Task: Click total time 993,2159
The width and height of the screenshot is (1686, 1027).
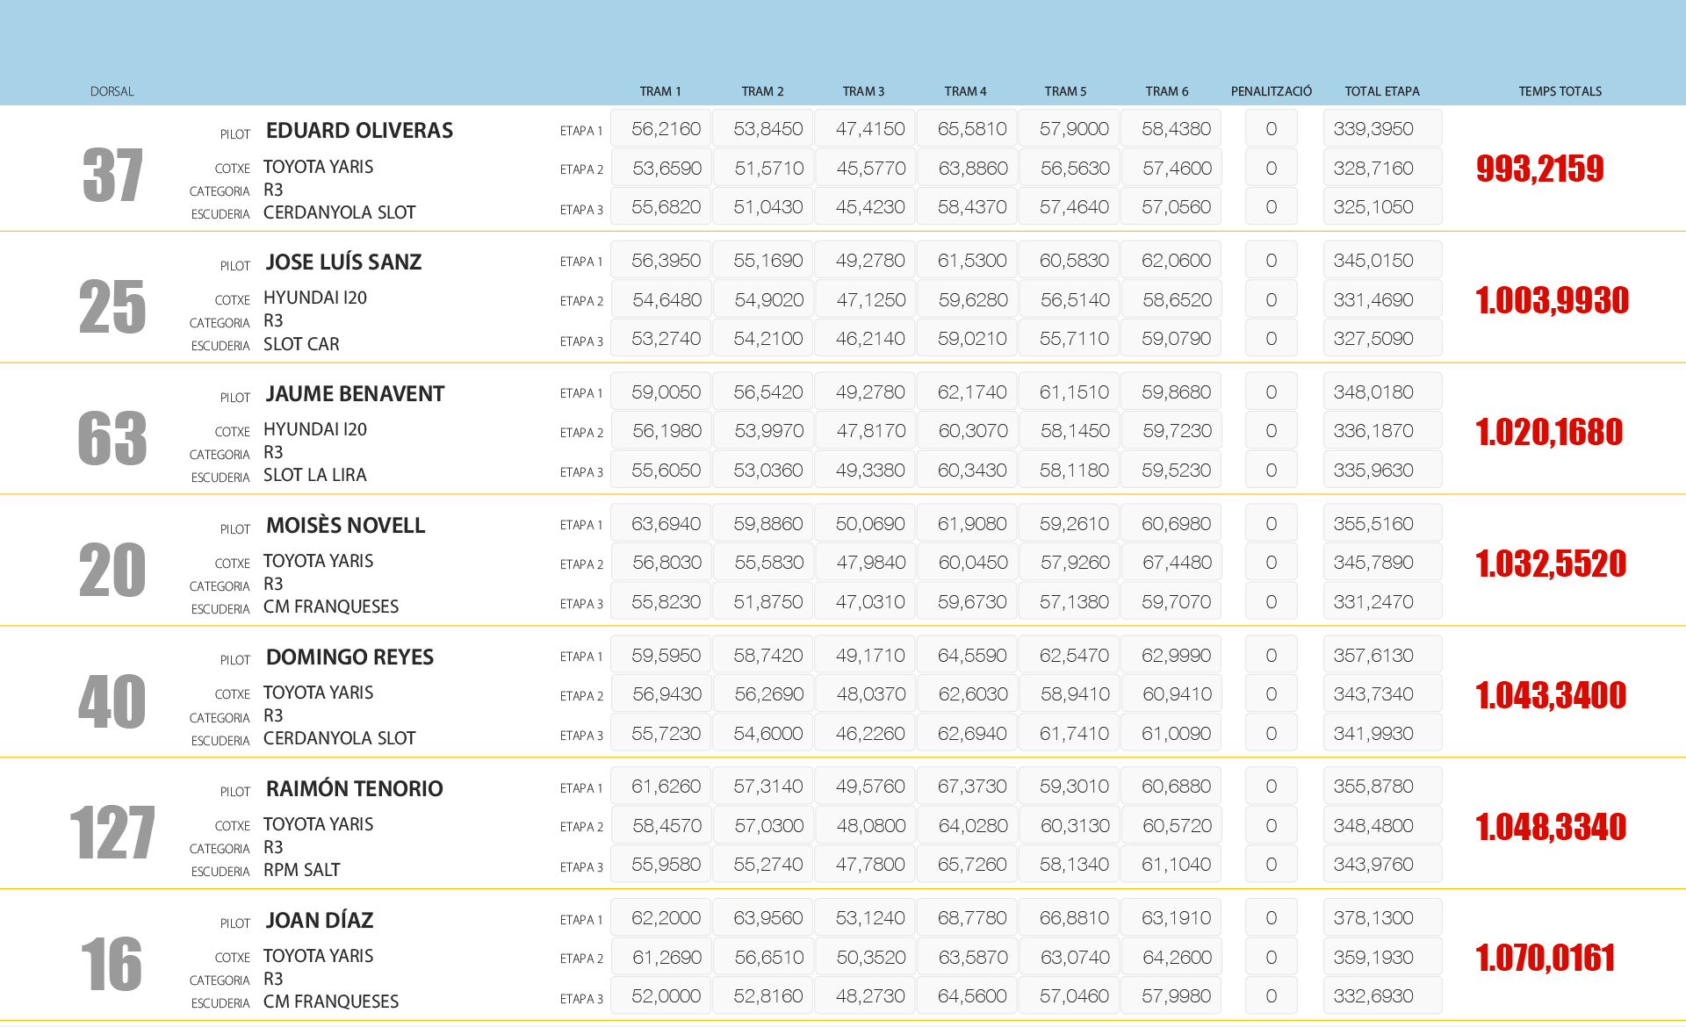Action: [x=1539, y=169]
